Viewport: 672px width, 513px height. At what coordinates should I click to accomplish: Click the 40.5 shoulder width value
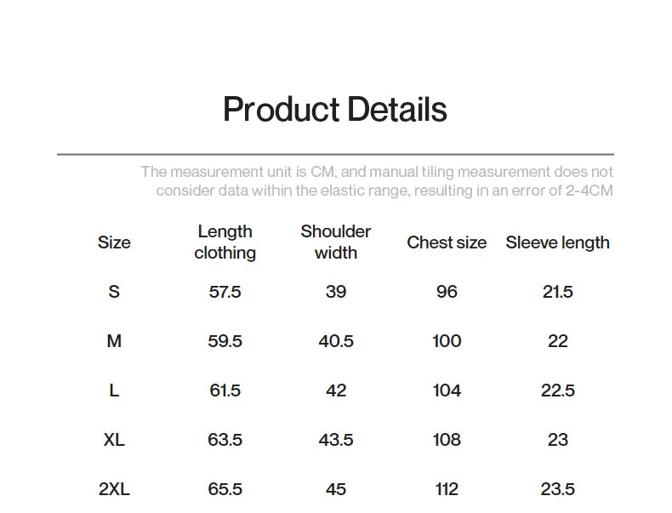click(336, 341)
